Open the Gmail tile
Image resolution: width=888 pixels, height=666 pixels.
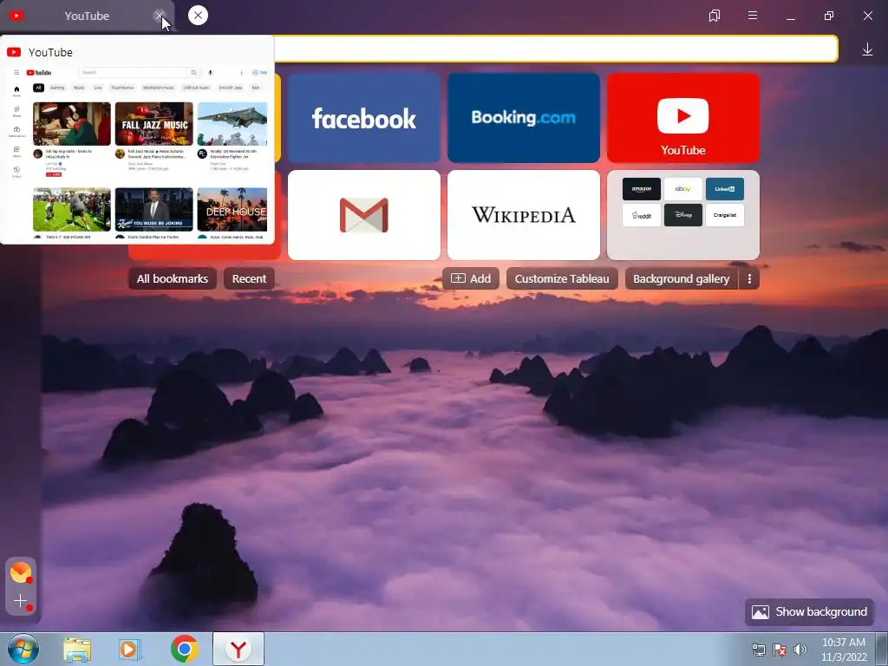[x=364, y=215]
